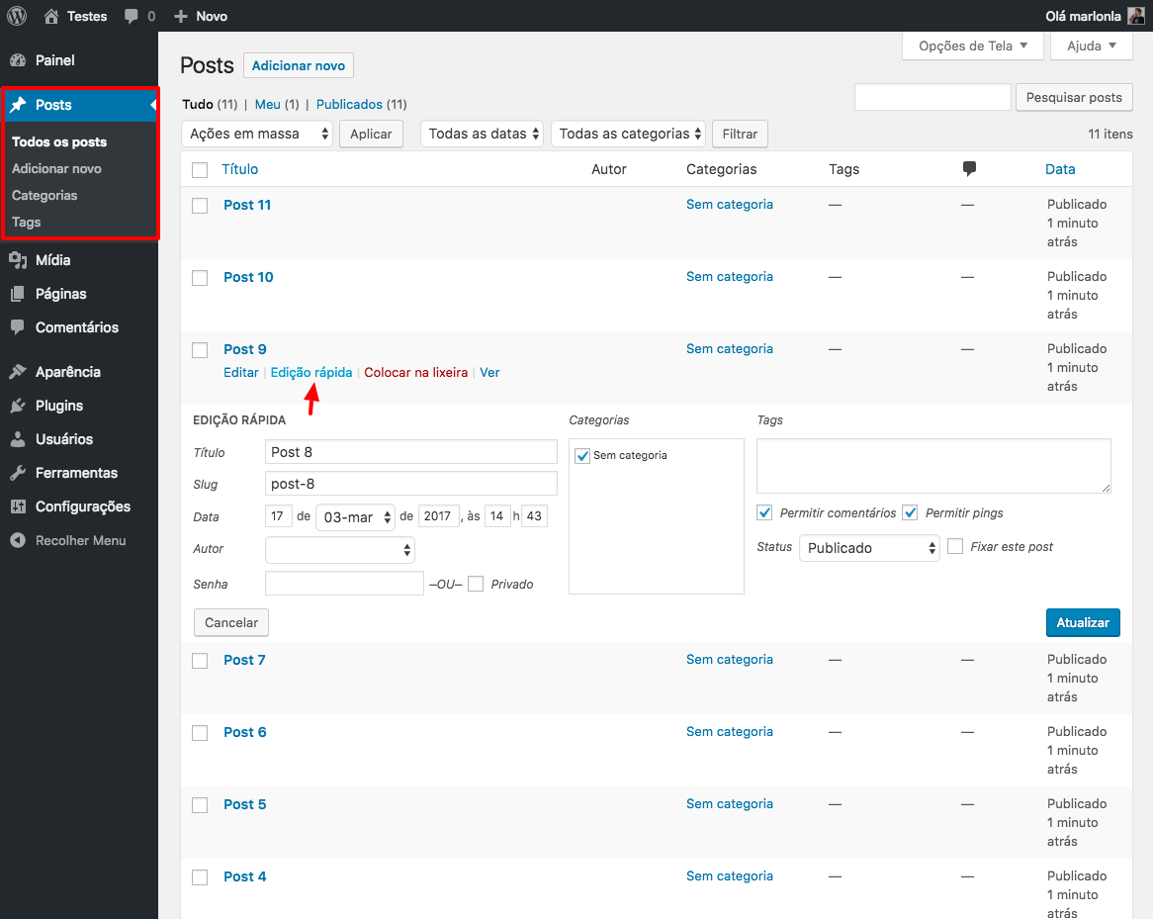
Task: Toggle Permitir comentários checkbox
Action: point(764,512)
